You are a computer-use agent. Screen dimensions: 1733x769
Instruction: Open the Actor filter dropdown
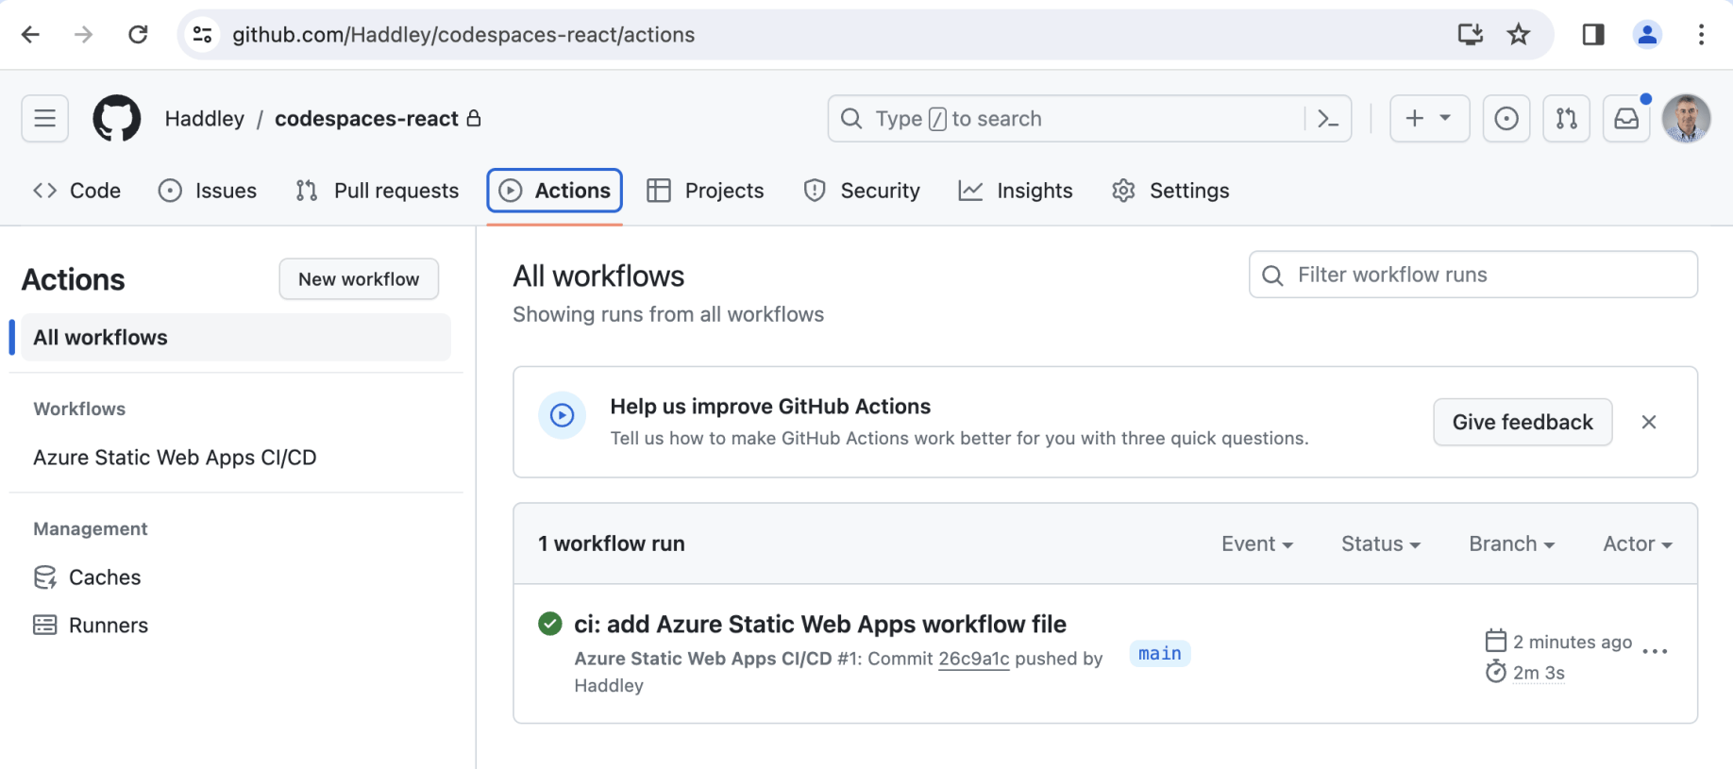point(1637,544)
